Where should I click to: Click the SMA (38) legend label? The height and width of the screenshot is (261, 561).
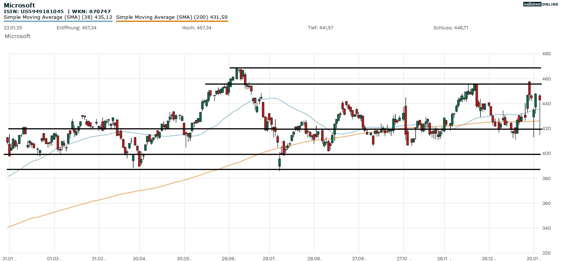click(58, 17)
